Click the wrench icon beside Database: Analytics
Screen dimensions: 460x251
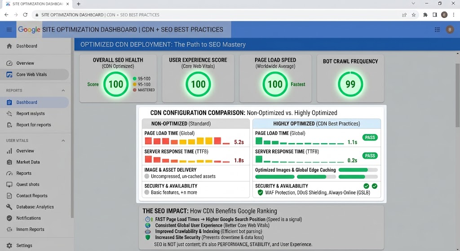pyautogui.click(x=9, y=207)
